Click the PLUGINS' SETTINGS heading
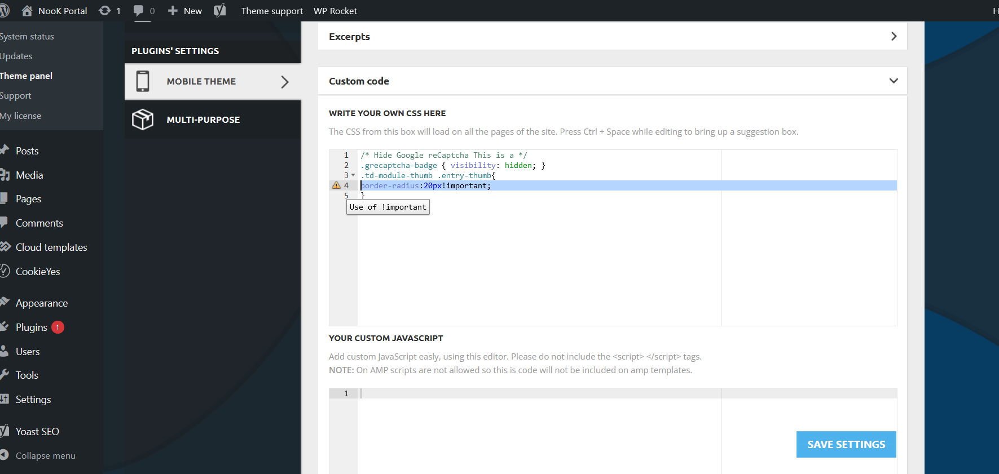Image resolution: width=999 pixels, height=474 pixels. click(x=175, y=51)
